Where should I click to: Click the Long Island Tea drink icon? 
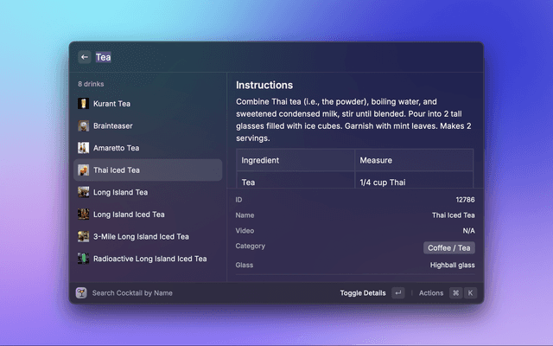[83, 192]
